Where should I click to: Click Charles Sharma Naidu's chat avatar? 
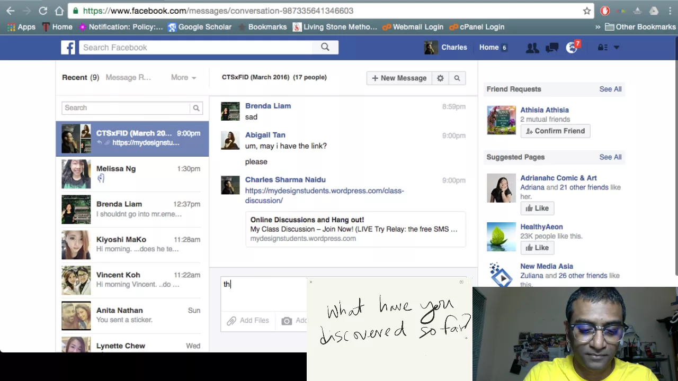point(230,185)
